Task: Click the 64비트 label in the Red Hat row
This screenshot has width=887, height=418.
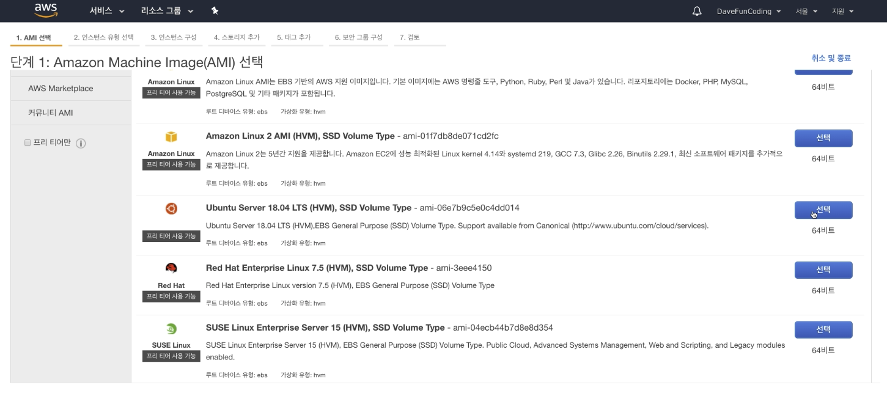Action: tap(823, 290)
